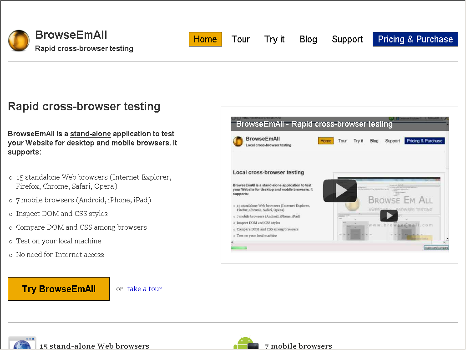The image size is (466, 350).
Task: Open the Try it menu item
Action: (274, 39)
